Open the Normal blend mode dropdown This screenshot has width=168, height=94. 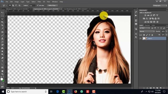coord(147,31)
